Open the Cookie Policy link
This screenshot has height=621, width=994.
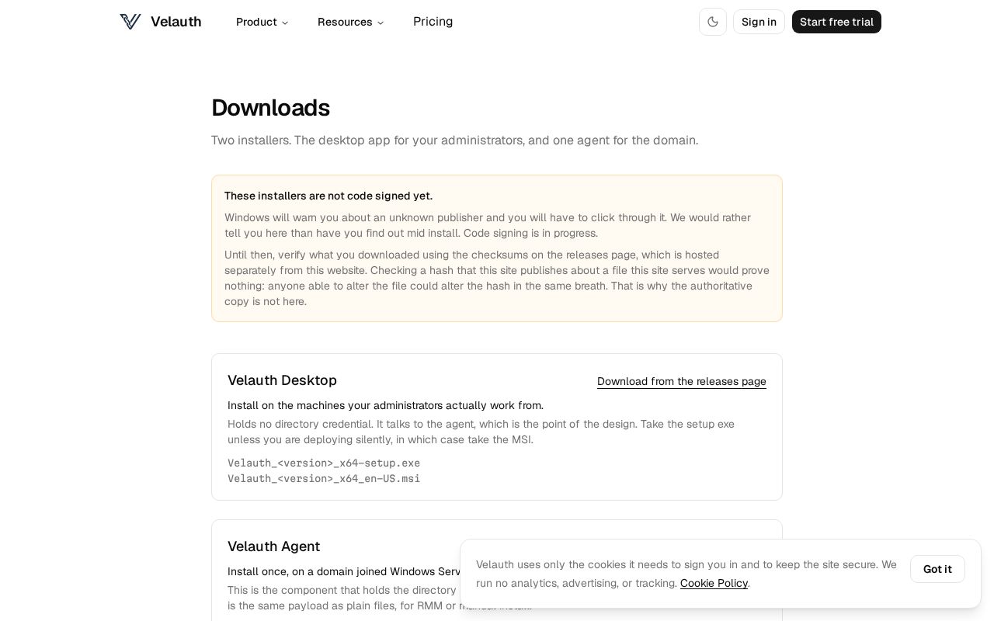point(714,583)
